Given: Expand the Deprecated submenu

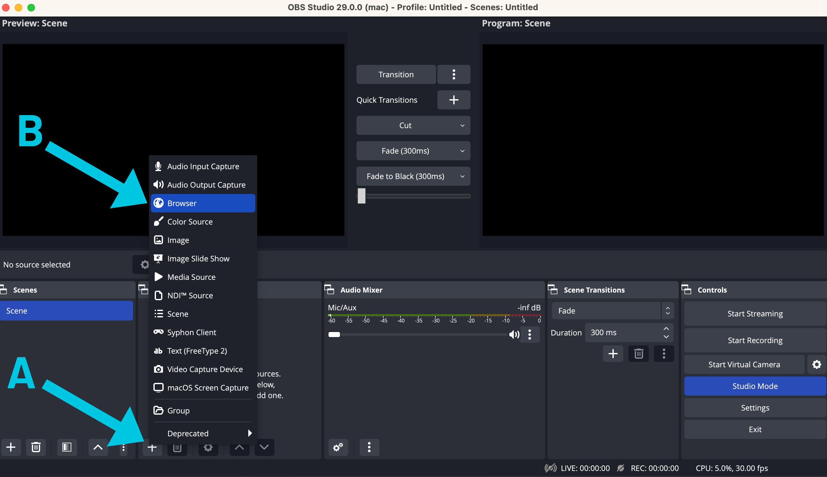Looking at the screenshot, I should (203, 433).
